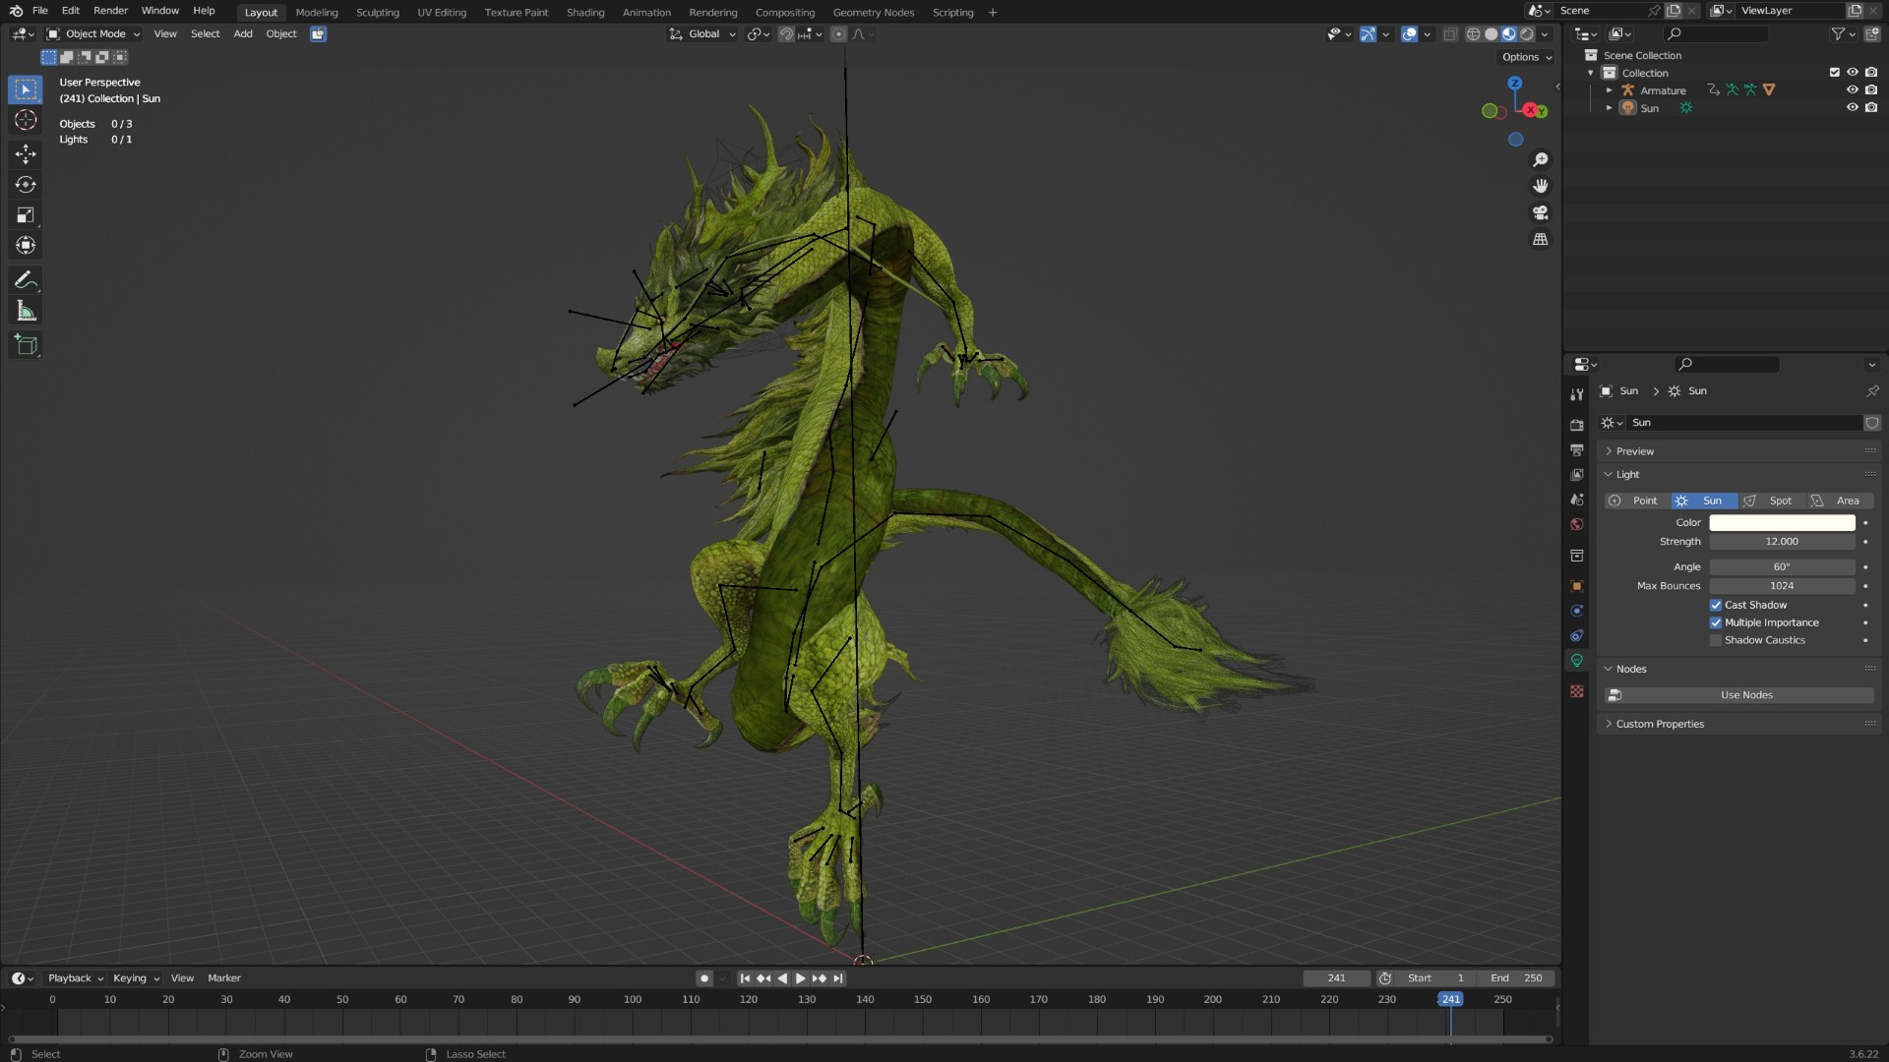Uncheck Multiple Importance checkbox
The width and height of the screenshot is (1889, 1062).
pos(1716,622)
